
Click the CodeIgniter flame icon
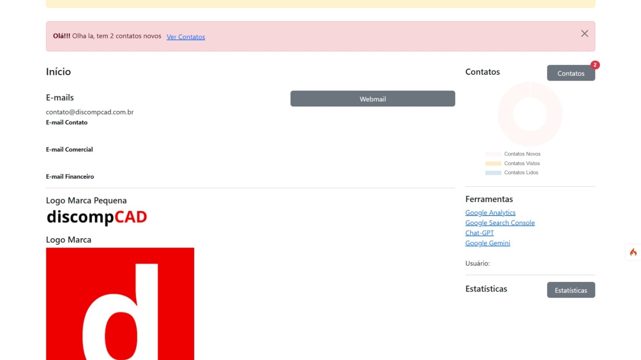pos(633,252)
